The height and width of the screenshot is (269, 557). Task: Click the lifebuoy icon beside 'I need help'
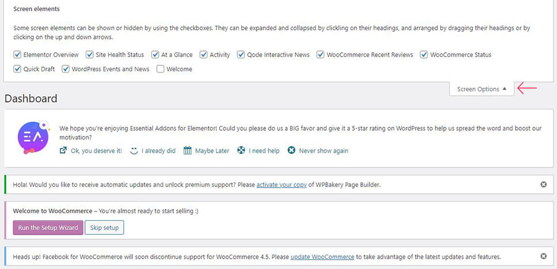pos(241,150)
